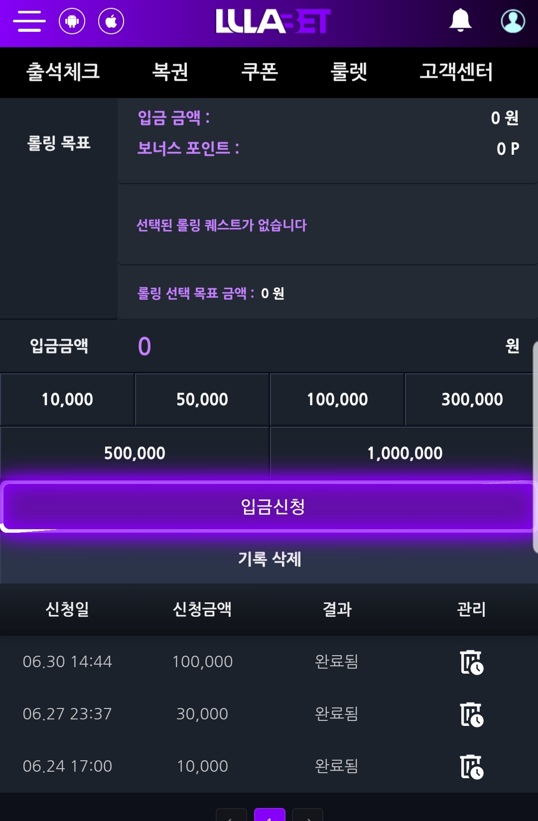Open the hamburger menu
The image size is (538, 821).
coord(29,21)
